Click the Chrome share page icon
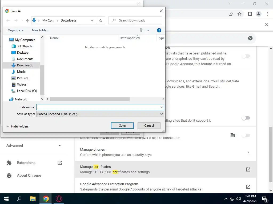 (231, 14)
